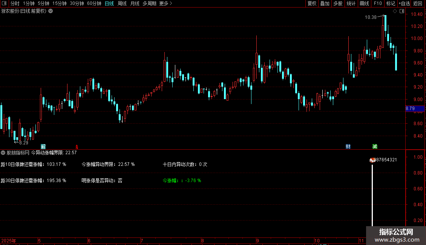This screenshot has width=426, height=245.
Task: Toggle the side panel icon at top-left
Action: coord(4,3)
